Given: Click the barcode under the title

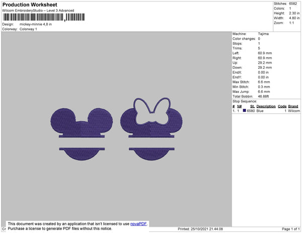Looking at the screenshot, I should 44,17.
